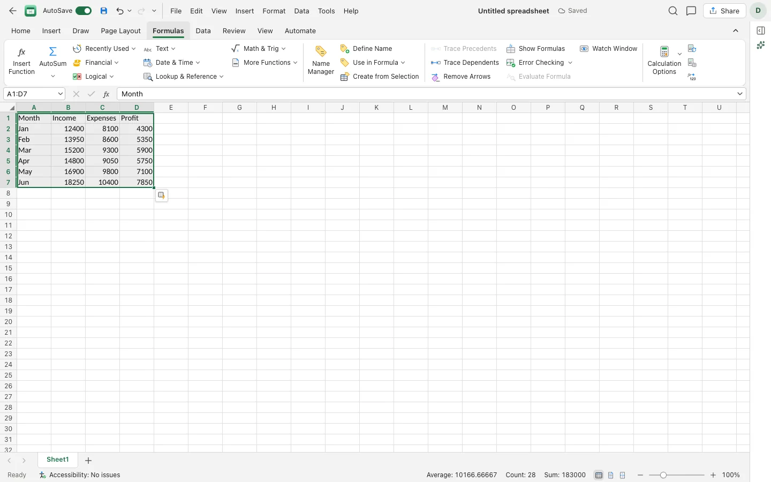Click the user account avatar D
Image resolution: width=771 pixels, height=482 pixels.
pos(758,11)
